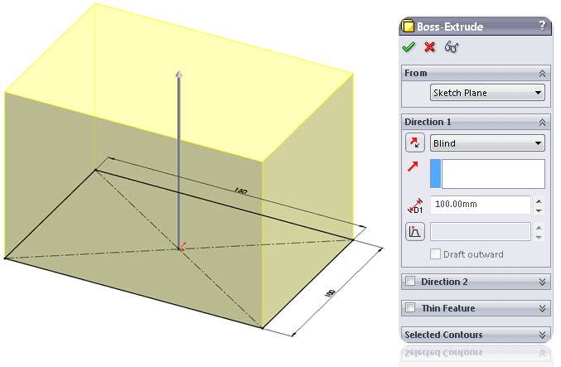This screenshot has height=367, width=561.
Task: Click the direction of extrusion selection box
Action: click(487, 174)
